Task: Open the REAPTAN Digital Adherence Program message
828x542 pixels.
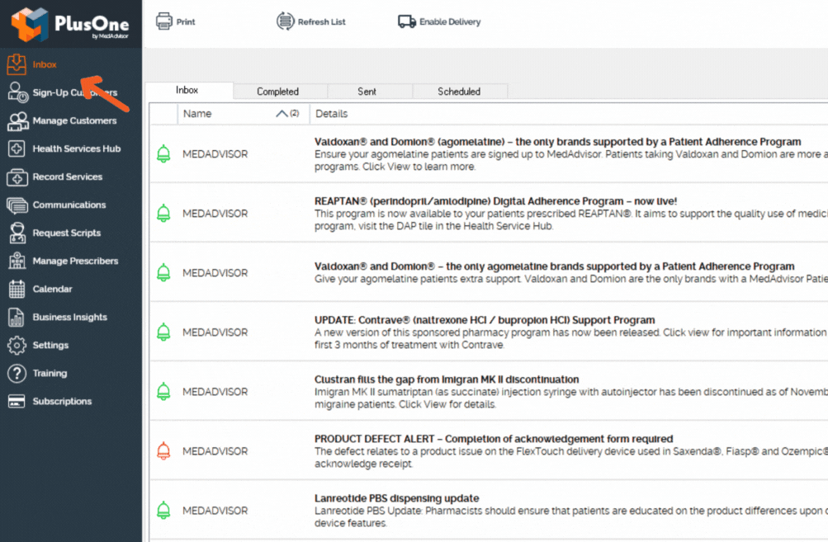Action: [495, 201]
